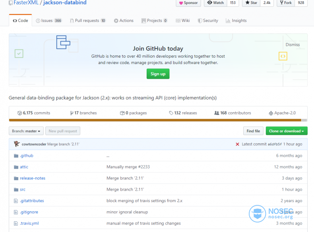Click the orange language breakdown bar
This screenshot has height=232, width=314.
coord(155,120)
